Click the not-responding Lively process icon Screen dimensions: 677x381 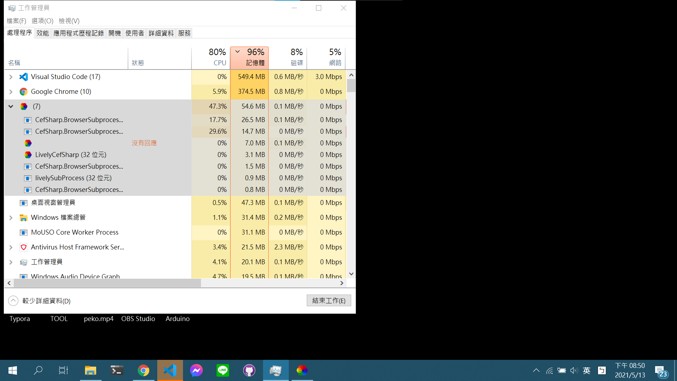click(x=28, y=143)
